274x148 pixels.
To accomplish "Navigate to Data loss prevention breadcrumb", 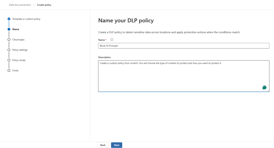I will 20,5.
